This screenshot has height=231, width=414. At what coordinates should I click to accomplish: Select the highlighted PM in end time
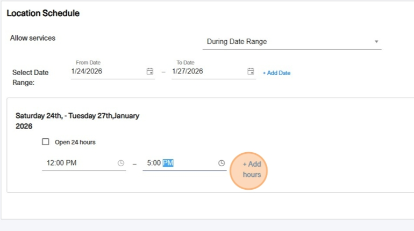[x=168, y=163]
